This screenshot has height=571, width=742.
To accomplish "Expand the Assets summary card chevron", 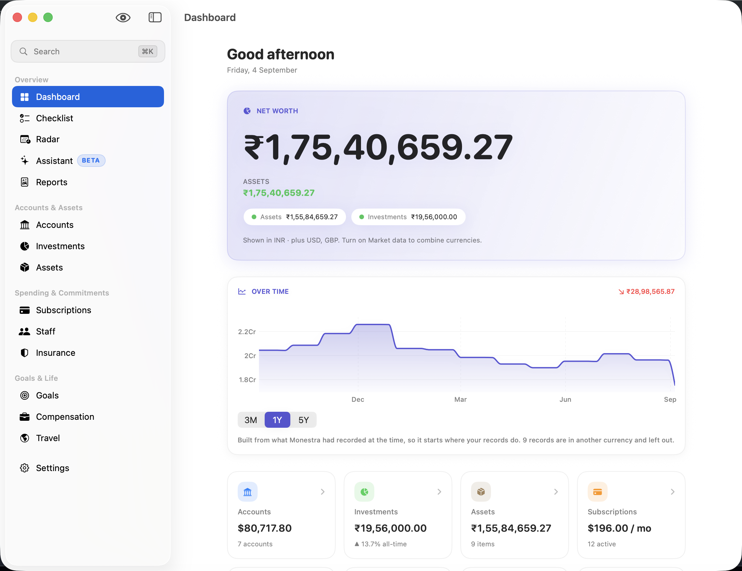I will [556, 492].
